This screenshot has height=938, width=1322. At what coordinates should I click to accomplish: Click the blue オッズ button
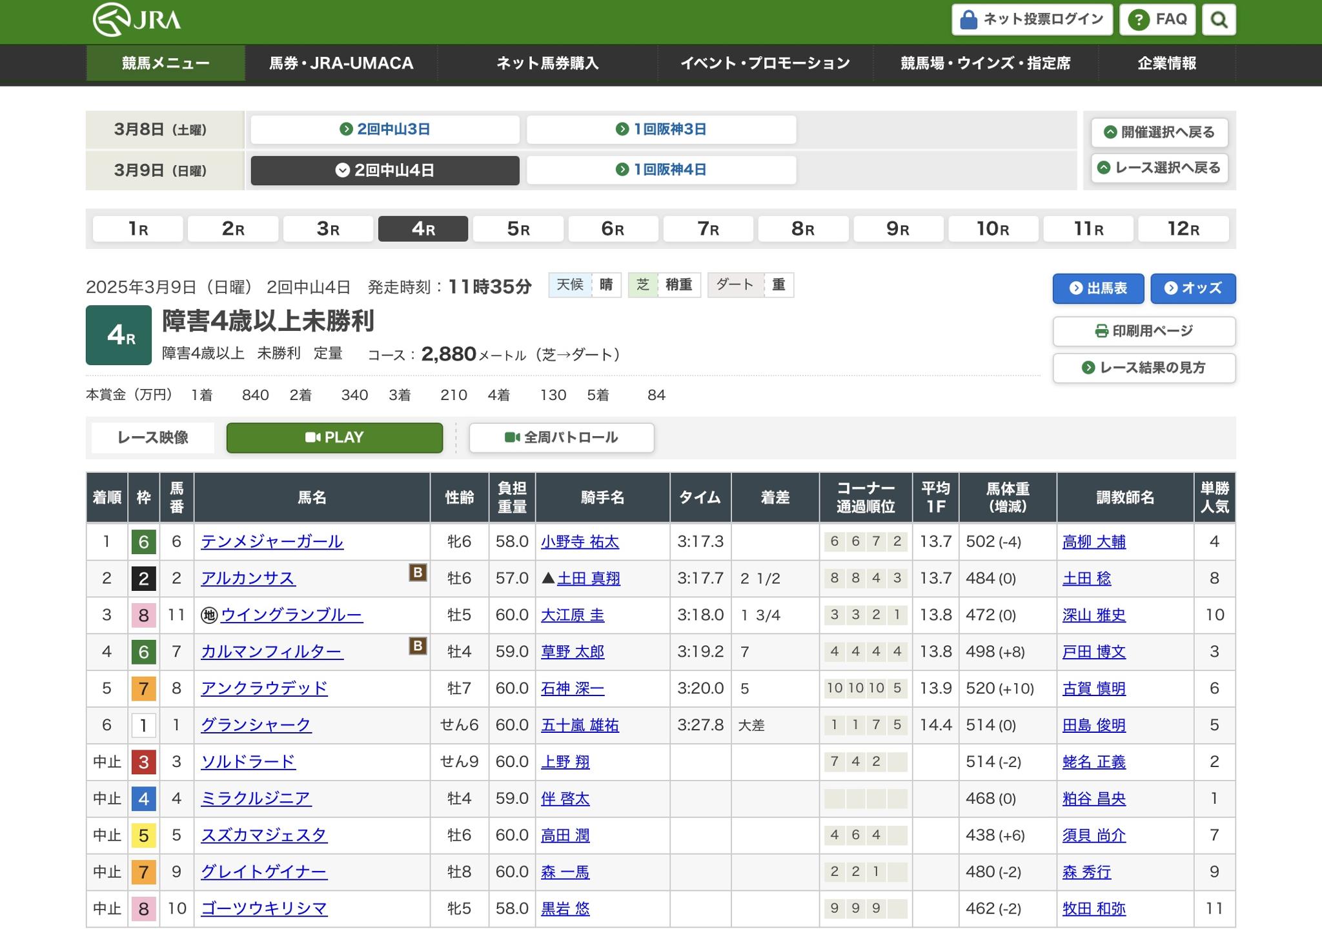[1193, 288]
